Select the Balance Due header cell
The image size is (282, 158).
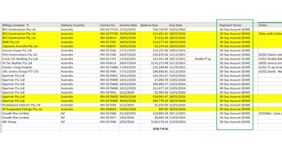click(154, 25)
